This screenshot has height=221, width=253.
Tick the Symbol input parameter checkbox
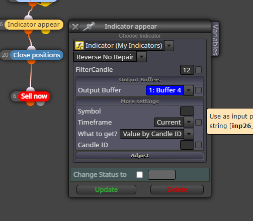coord(199,112)
